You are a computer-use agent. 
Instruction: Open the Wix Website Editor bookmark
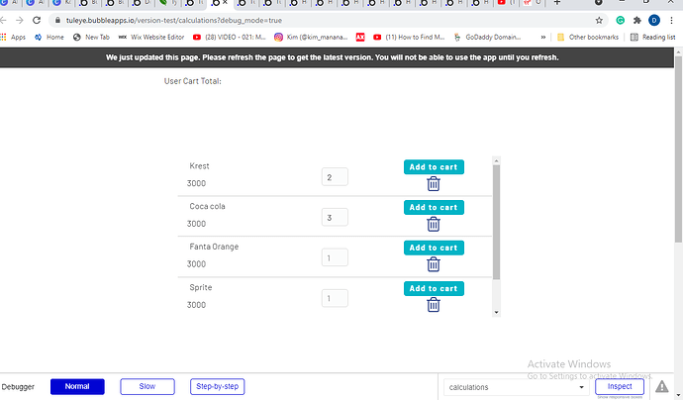tap(151, 37)
